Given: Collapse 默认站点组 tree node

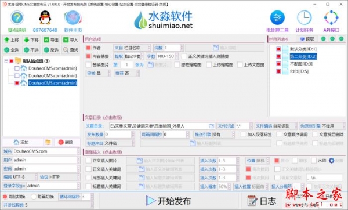Looking at the screenshot, I should pyautogui.click(x=6, y=61).
